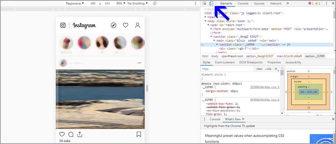
Task: Like the post with heart icon
Action: click(62, 134)
